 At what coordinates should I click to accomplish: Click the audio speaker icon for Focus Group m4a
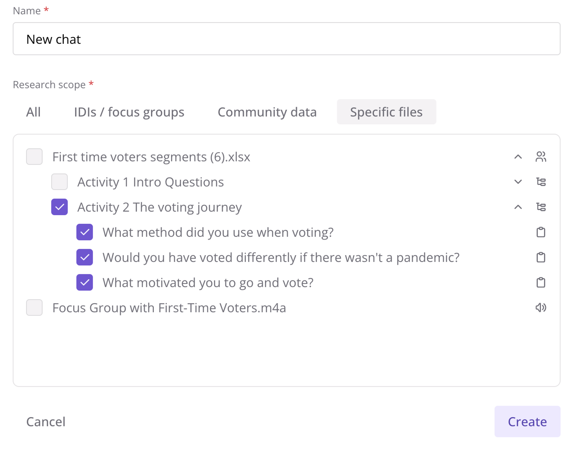coord(541,308)
